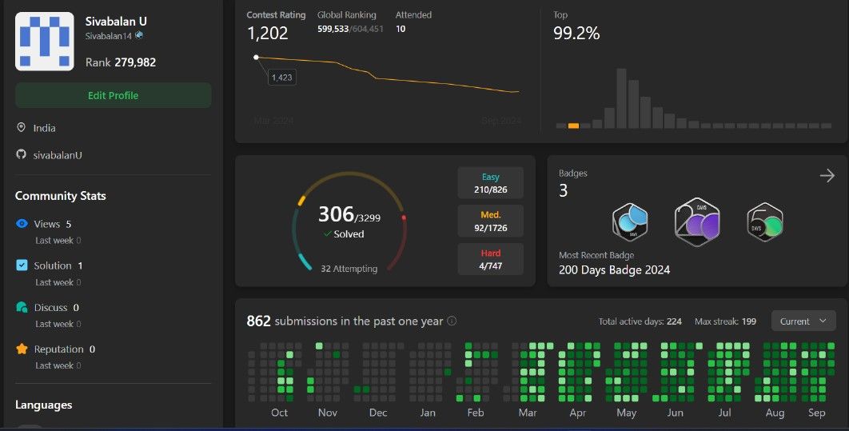Click the Rank 279,982 text
The width and height of the screenshot is (849, 431).
pyautogui.click(x=121, y=62)
